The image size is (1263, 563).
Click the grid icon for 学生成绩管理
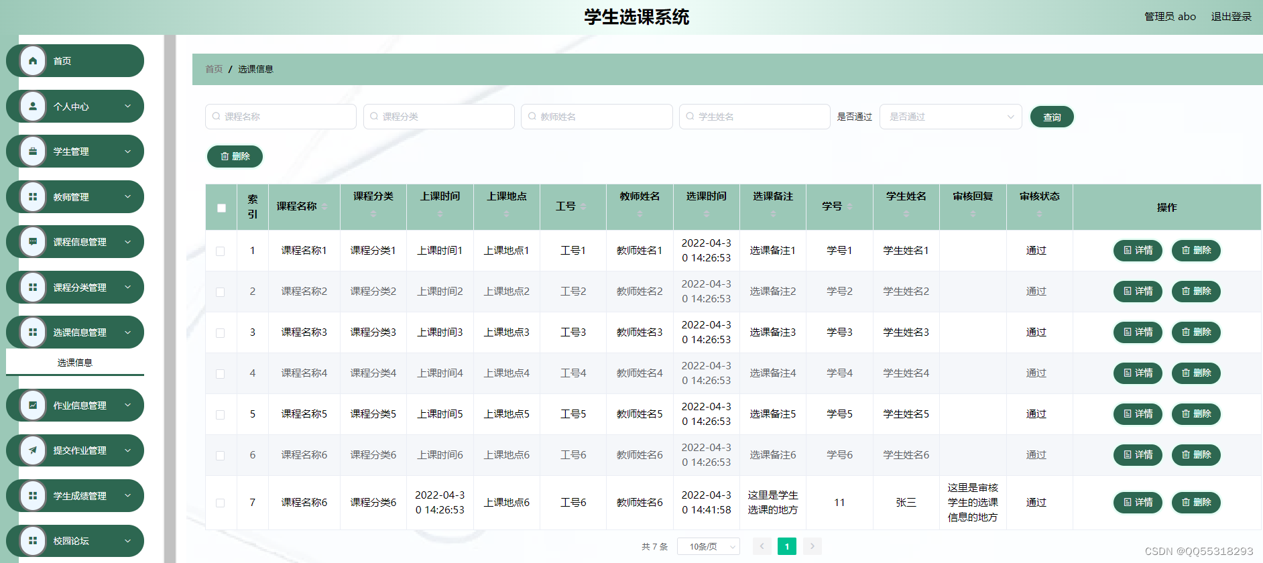[33, 495]
